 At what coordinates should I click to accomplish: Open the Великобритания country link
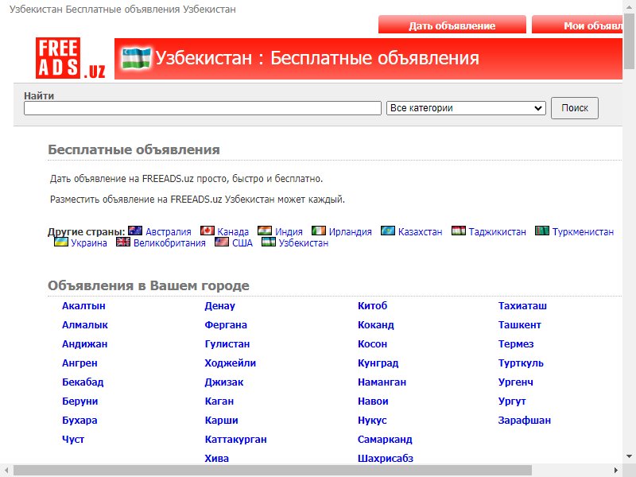tap(169, 243)
